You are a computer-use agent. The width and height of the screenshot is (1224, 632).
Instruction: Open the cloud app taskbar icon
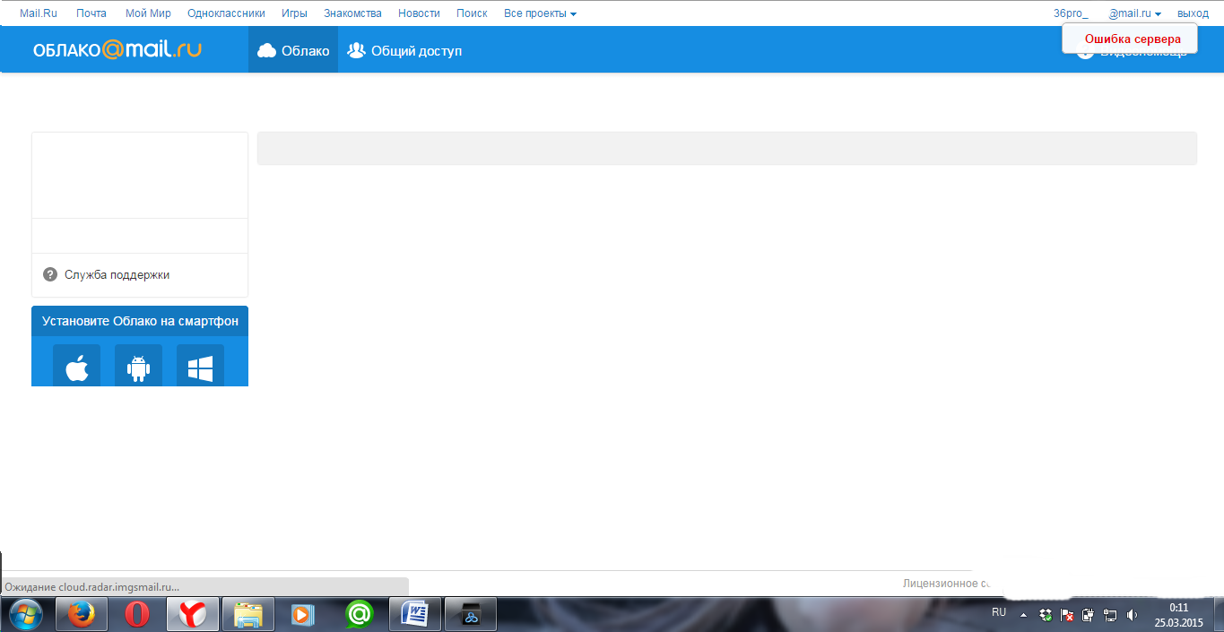pyautogui.click(x=471, y=614)
